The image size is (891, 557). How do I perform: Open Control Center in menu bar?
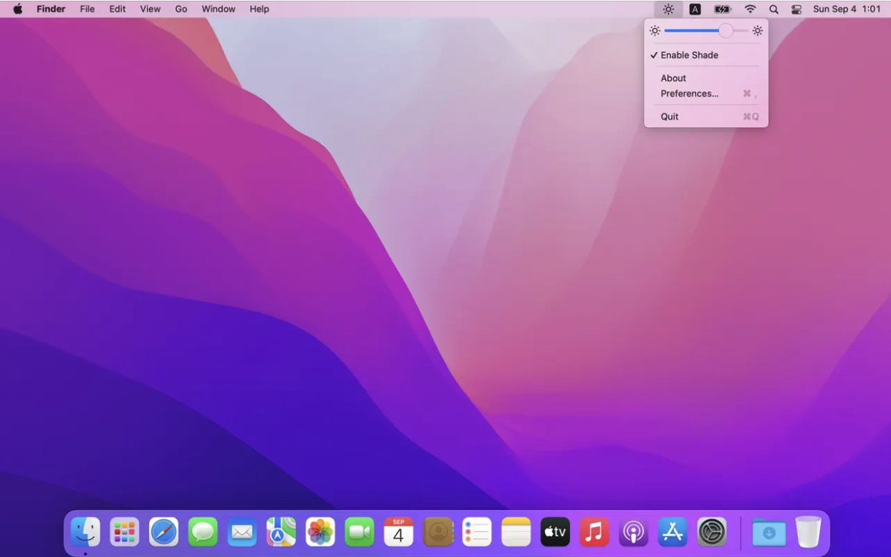[x=796, y=9]
